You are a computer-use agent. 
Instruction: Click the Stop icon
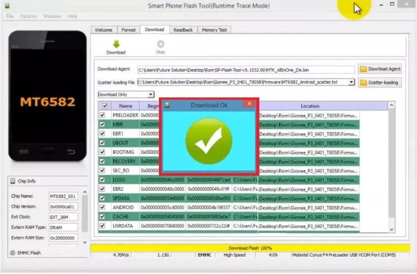pyautogui.click(x=161, y=44)
